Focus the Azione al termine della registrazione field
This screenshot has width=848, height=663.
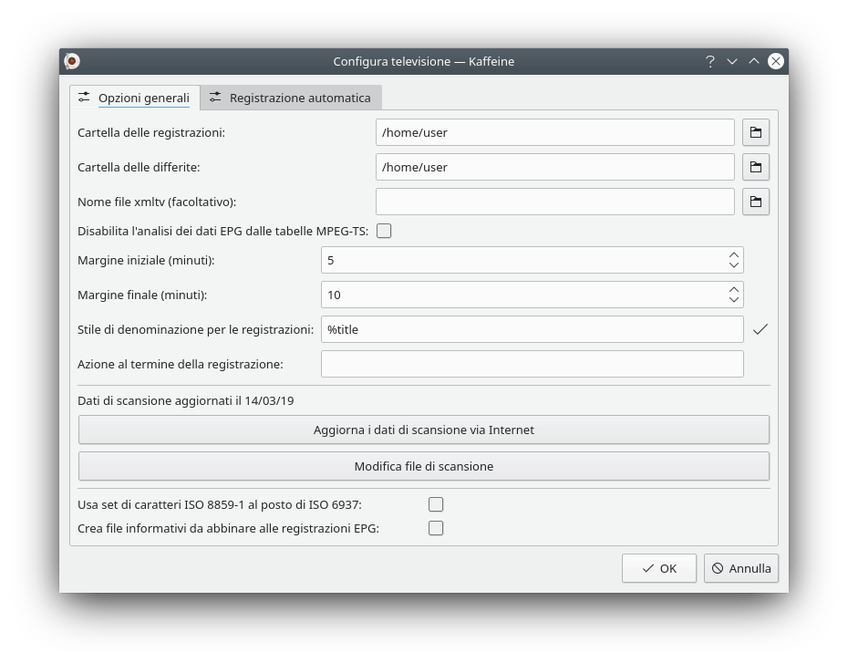coord(533,364)
